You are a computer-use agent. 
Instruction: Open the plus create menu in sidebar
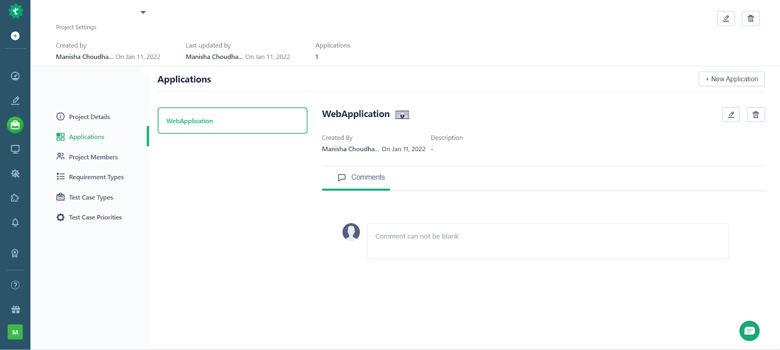(15, 36)
